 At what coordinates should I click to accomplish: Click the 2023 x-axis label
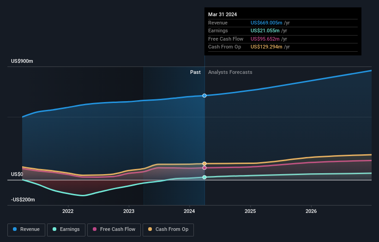click(x=129, y=212)
